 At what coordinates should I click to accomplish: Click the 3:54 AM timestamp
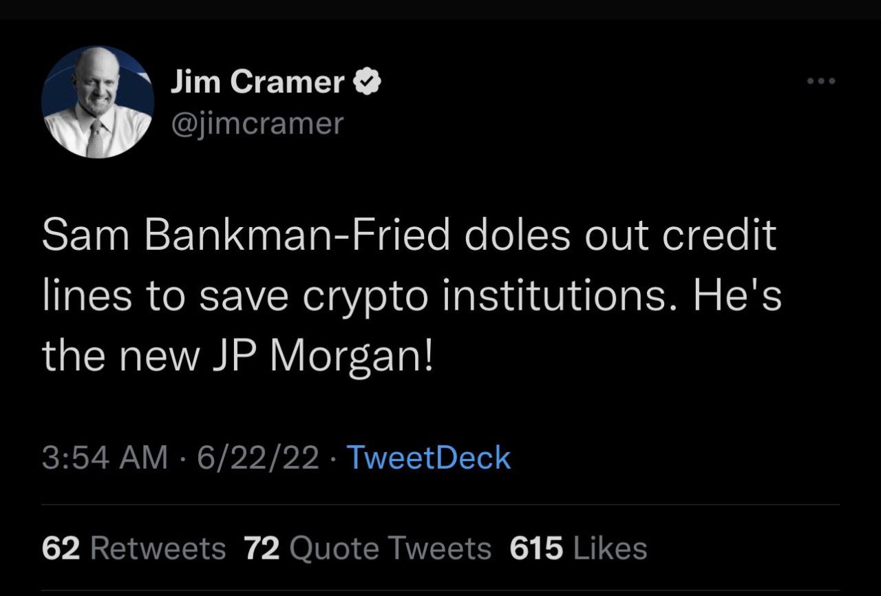point(105,458)
